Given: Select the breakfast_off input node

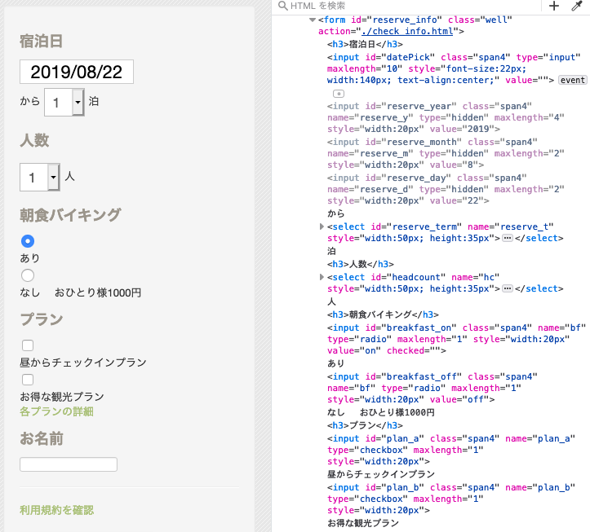Looking at the screenshot, I should coord(433,388).
